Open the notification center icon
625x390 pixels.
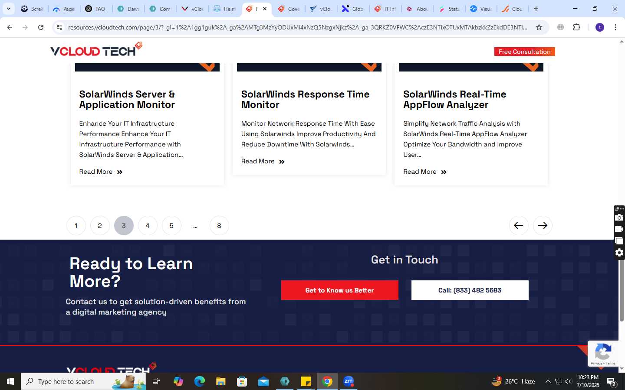612,382
